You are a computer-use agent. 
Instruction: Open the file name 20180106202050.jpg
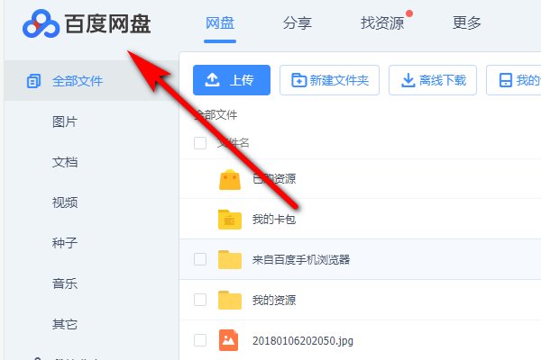click(x=303, y=341)
